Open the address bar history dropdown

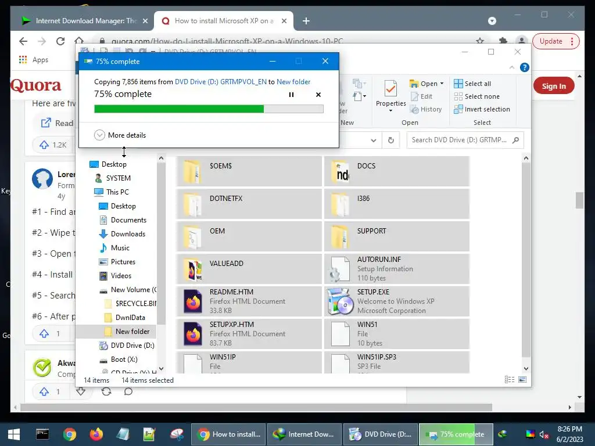point(374,141)
